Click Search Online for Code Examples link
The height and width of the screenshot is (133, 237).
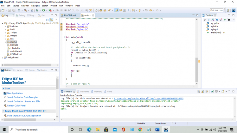22,97
